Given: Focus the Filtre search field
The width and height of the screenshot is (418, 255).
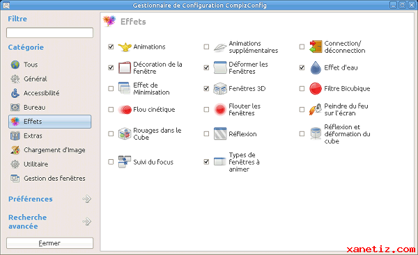Looking at the screenshot, I should click(50, 33).
